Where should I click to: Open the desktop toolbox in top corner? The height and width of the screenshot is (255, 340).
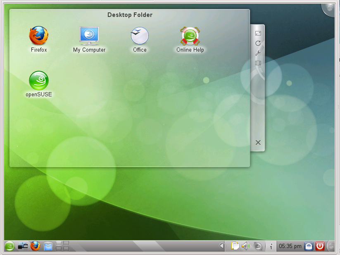pyautogui.click(x=329, y=9)
